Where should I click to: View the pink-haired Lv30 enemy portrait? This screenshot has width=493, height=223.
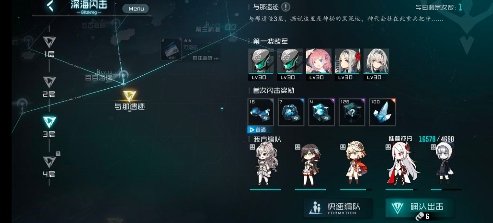[x=318, y=65]
